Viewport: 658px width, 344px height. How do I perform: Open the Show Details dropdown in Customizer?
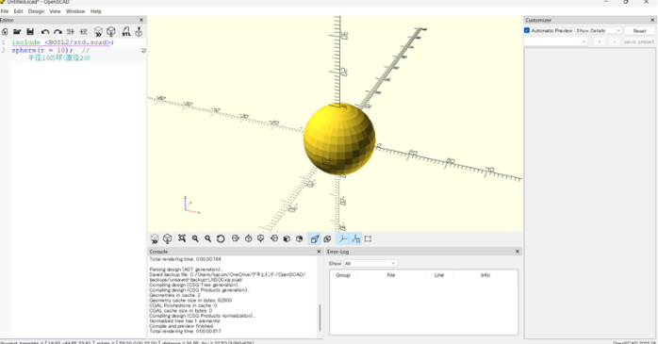coord(599,30)
